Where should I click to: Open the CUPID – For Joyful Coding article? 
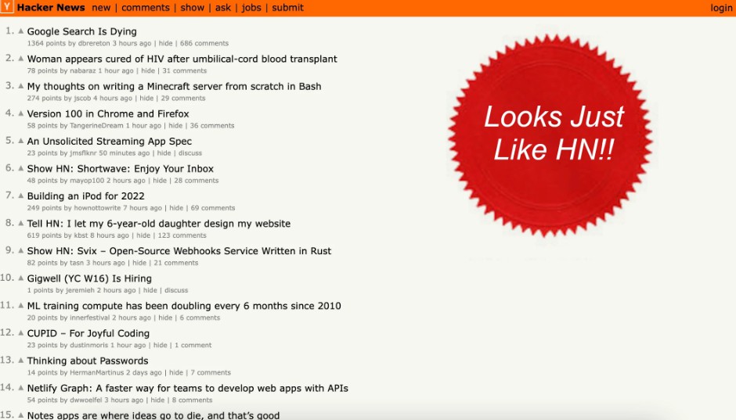(x=88, y=333)
